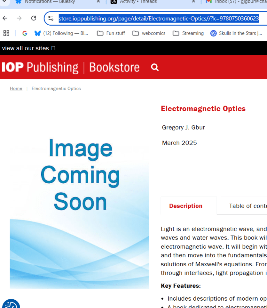Open the Google bookmark icon
267x308 pixels.
(25, 33)
